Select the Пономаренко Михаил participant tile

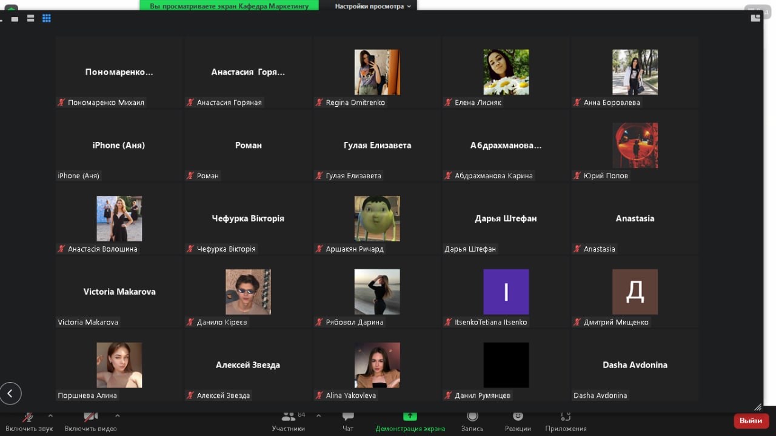coord(119,72)
